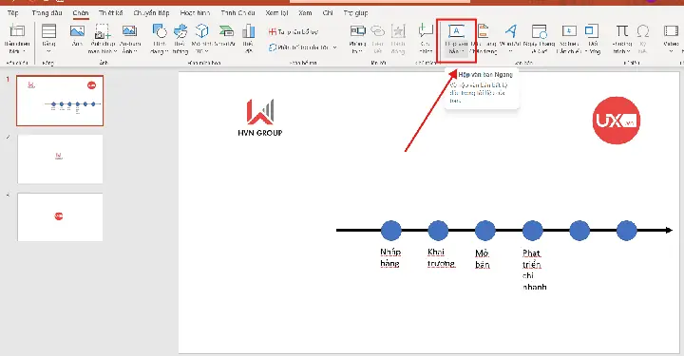Select the blue circle above Mở bán
This screenshot has height=356, width=684.
point(485,231)
